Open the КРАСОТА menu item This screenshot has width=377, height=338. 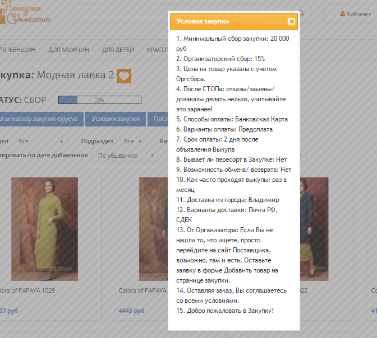[158, 50]
